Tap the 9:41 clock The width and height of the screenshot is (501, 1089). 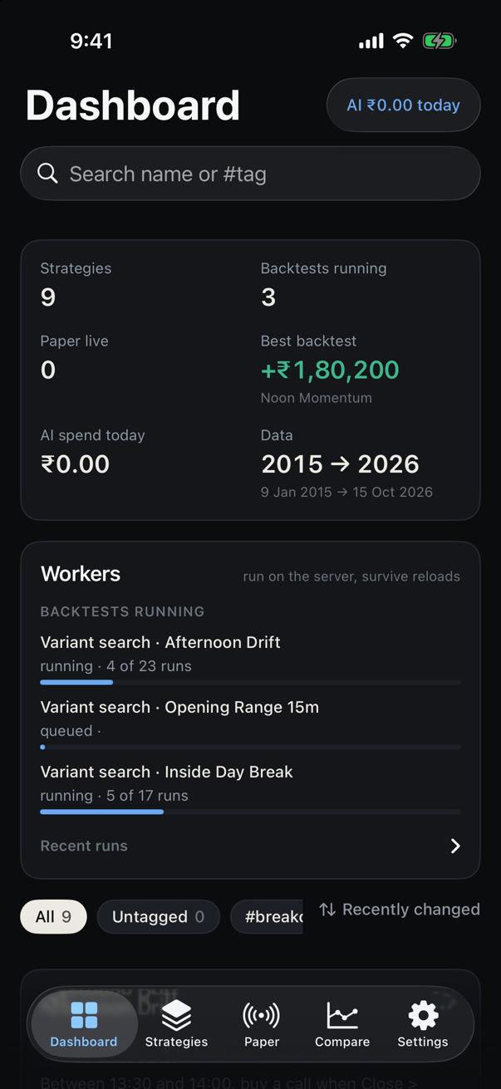[91, 41]
